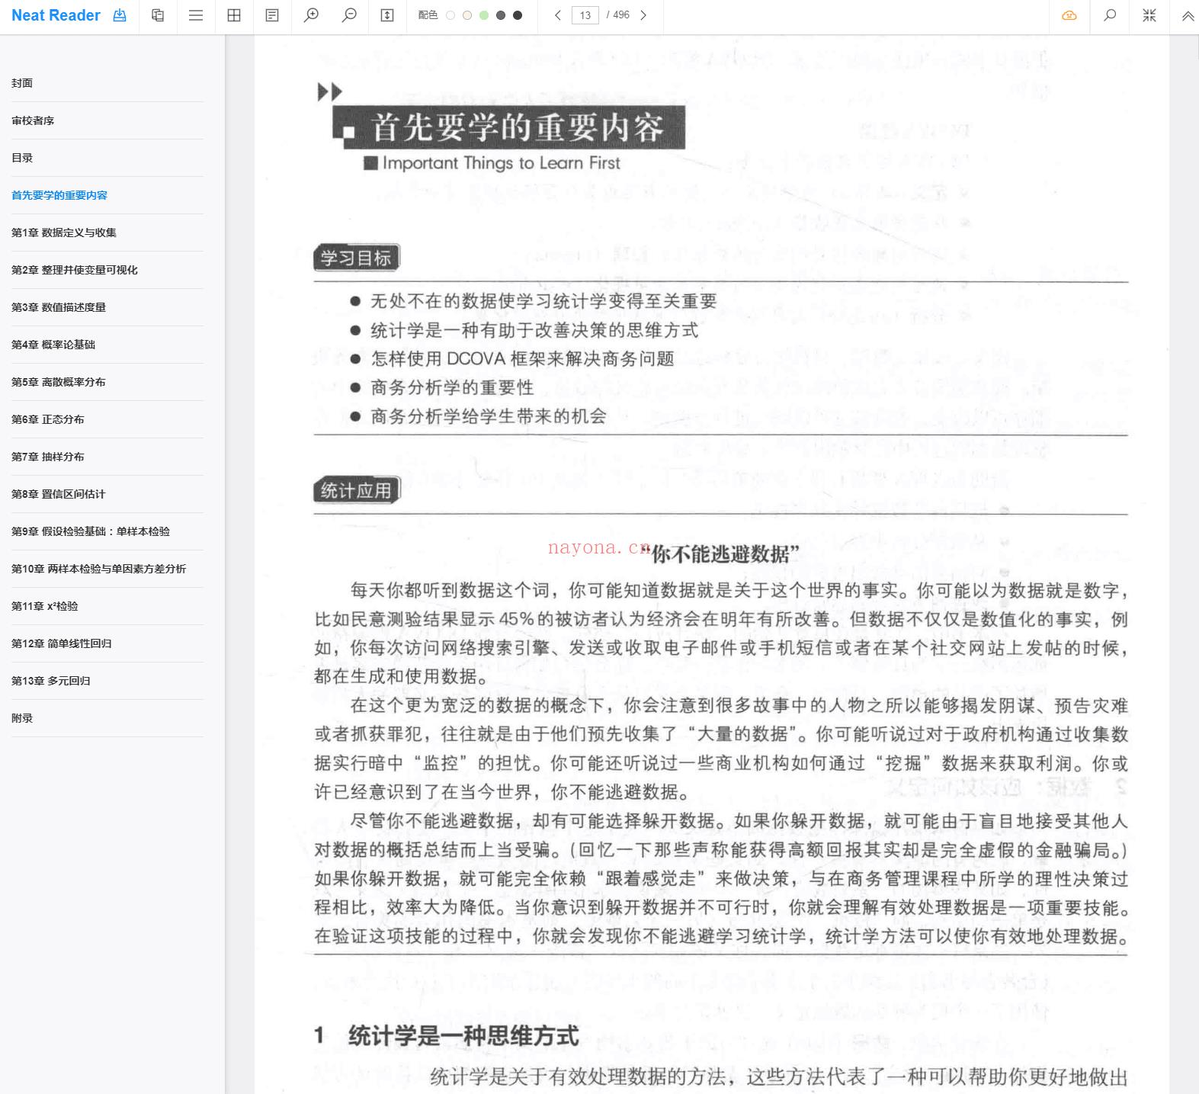The image size is (1199, 1094).
Task: Zoom out with the minus magnifier
Action: pos(349,15)
